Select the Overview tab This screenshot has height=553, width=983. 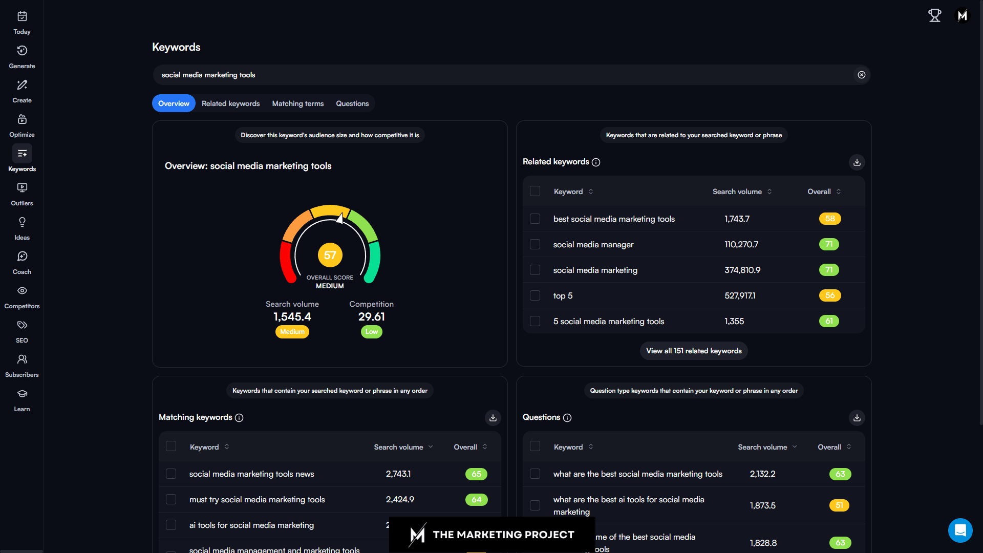tap(174, 103)
